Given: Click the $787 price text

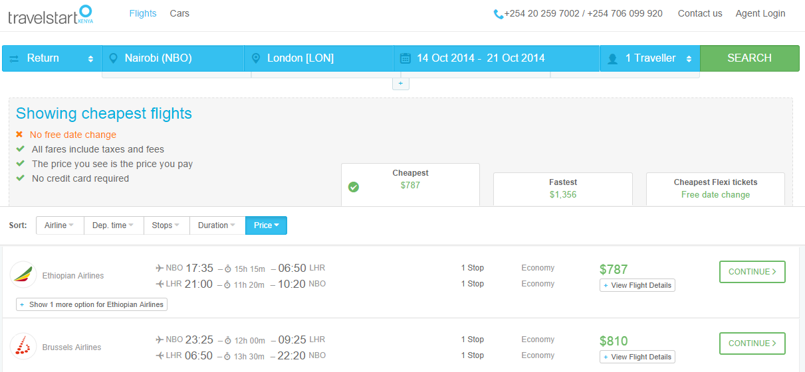Looking at the screenshot, I should point(614,269).
